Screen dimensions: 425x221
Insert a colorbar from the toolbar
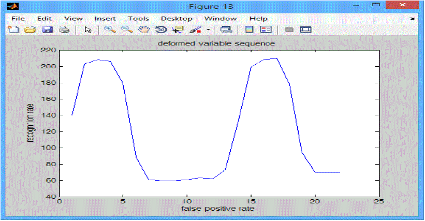249,30
